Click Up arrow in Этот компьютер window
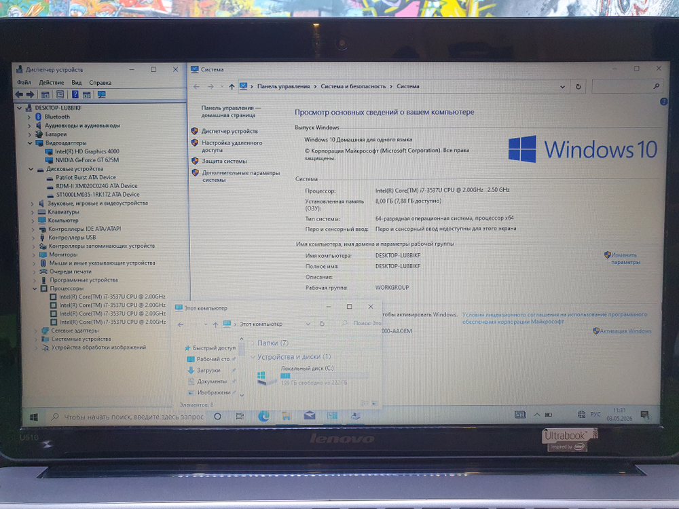This screenshot has height=509, width=679. pos(215,324)
